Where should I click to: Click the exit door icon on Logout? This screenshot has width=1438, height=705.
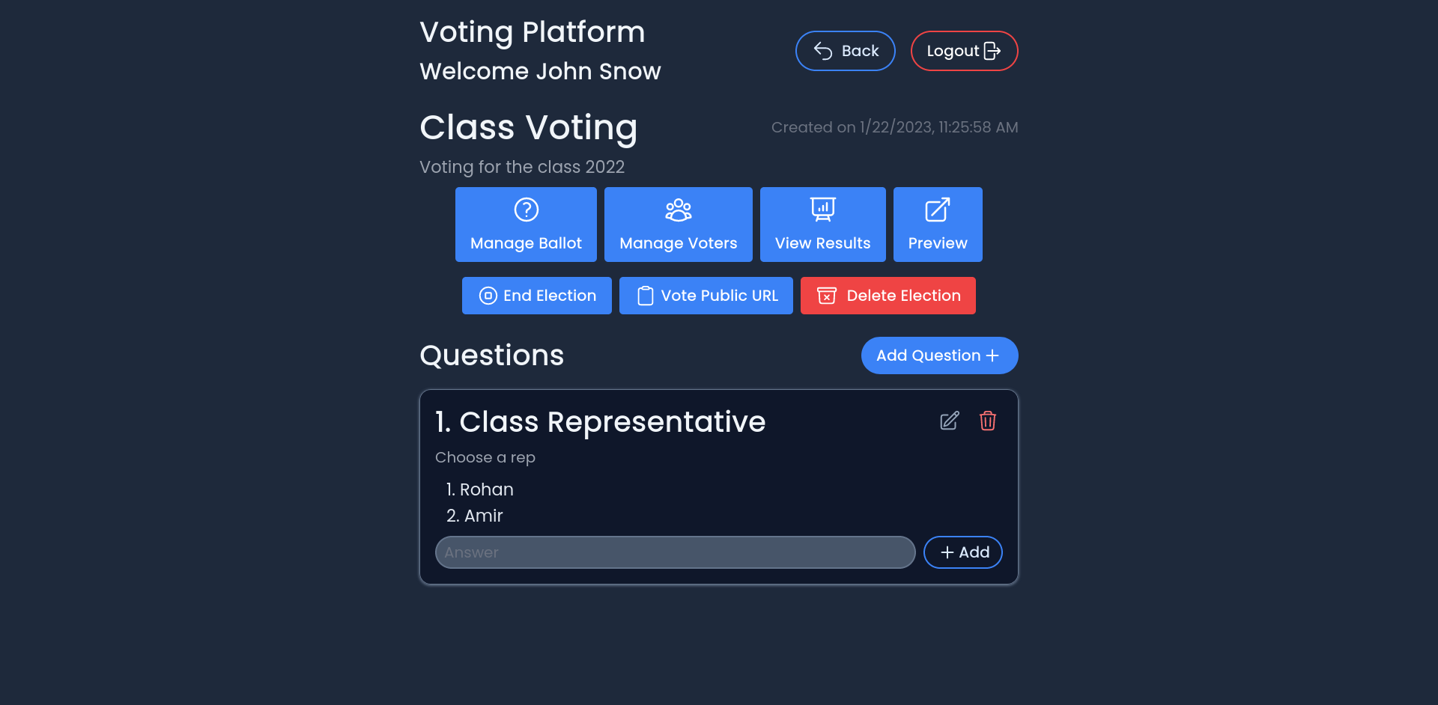992,51
